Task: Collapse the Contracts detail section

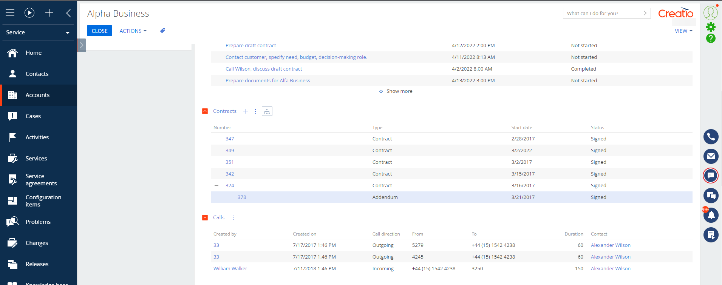Action: pyautogui.click(x=205, y=111)
